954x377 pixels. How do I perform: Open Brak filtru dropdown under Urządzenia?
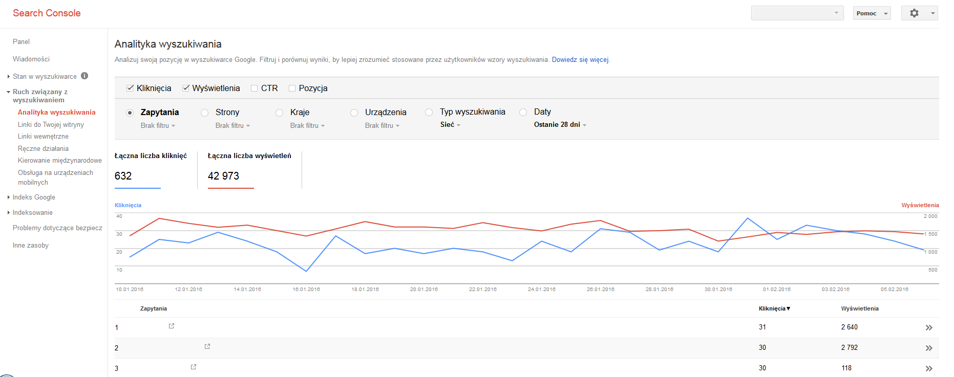[382, 125]
